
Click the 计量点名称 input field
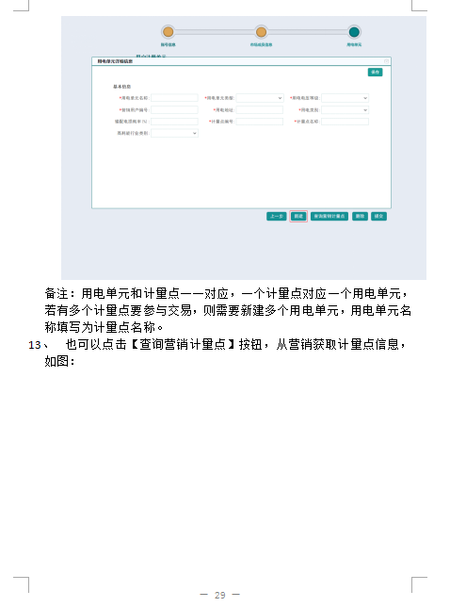[x=345, y=122]
